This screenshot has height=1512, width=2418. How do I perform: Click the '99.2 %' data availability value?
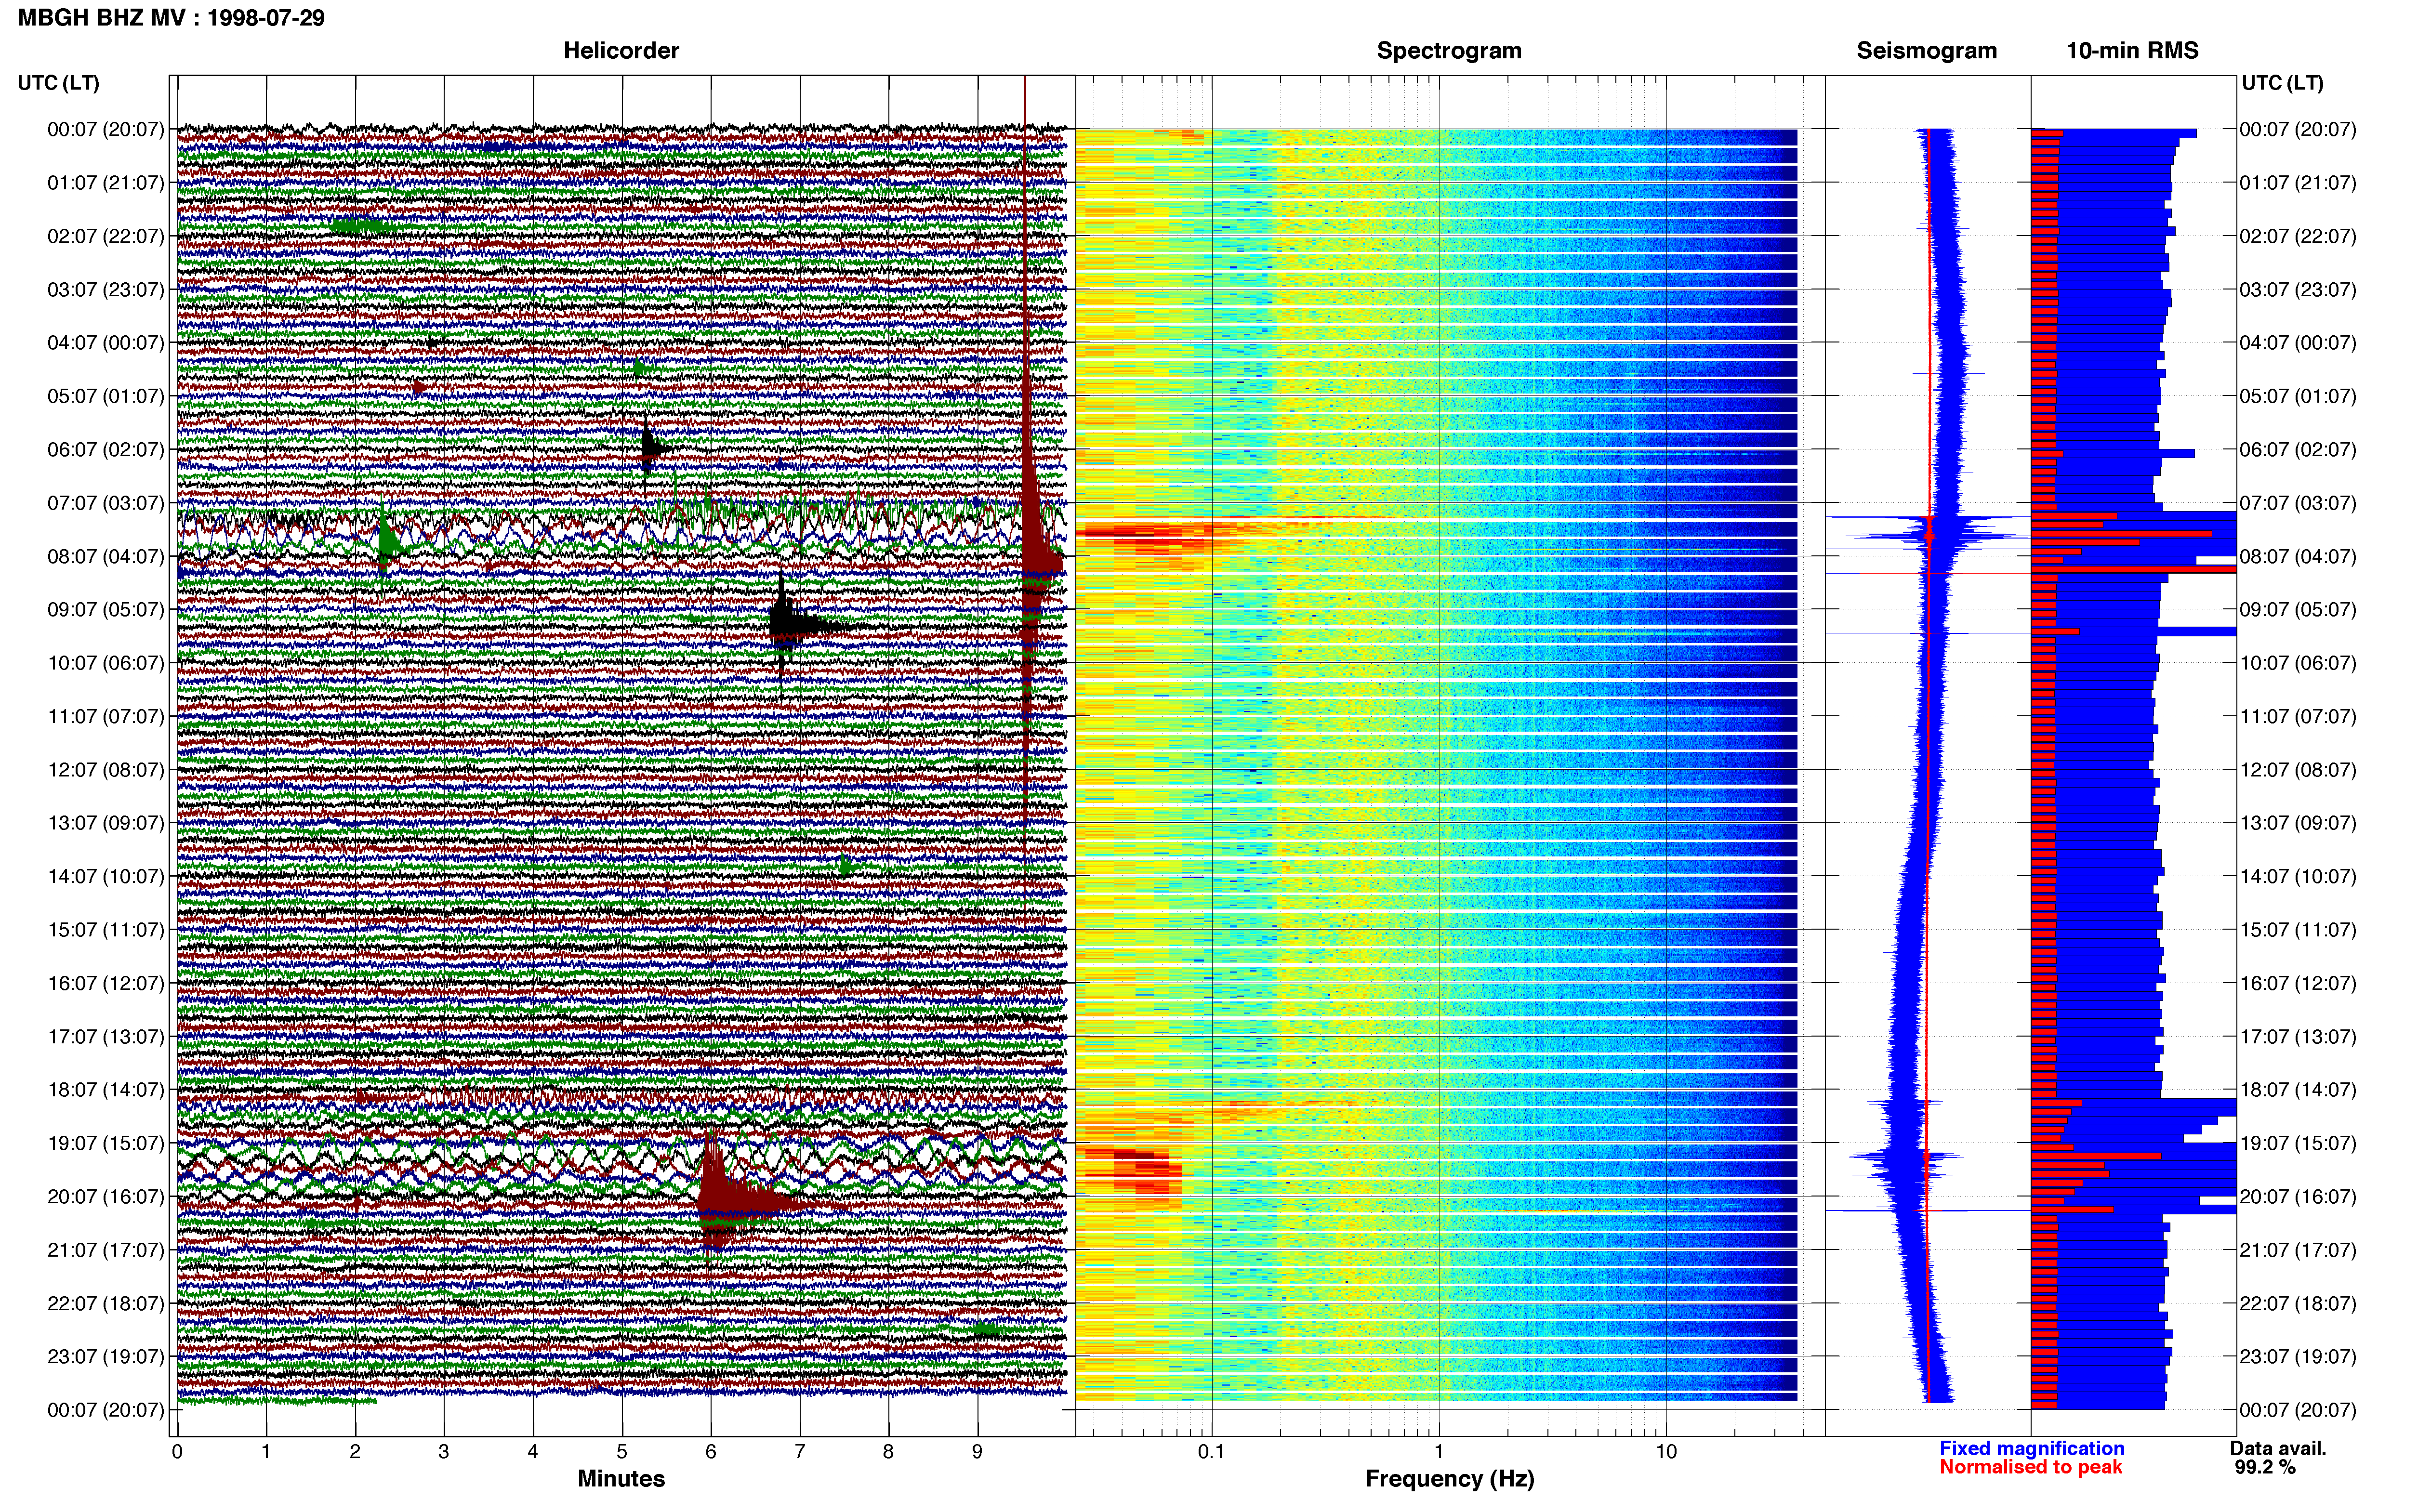[x=2265, y=1467]
